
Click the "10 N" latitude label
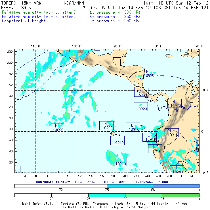[205, 91]
